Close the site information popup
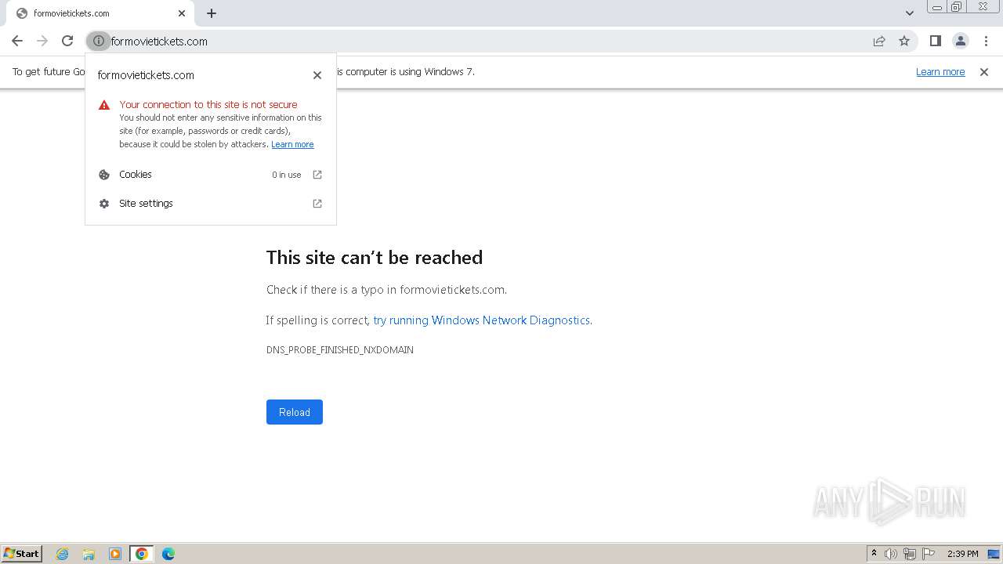Viewport: 1003px width, 564px height. 317,75
